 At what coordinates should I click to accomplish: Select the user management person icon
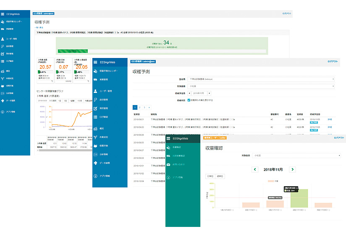coord(96,90)
